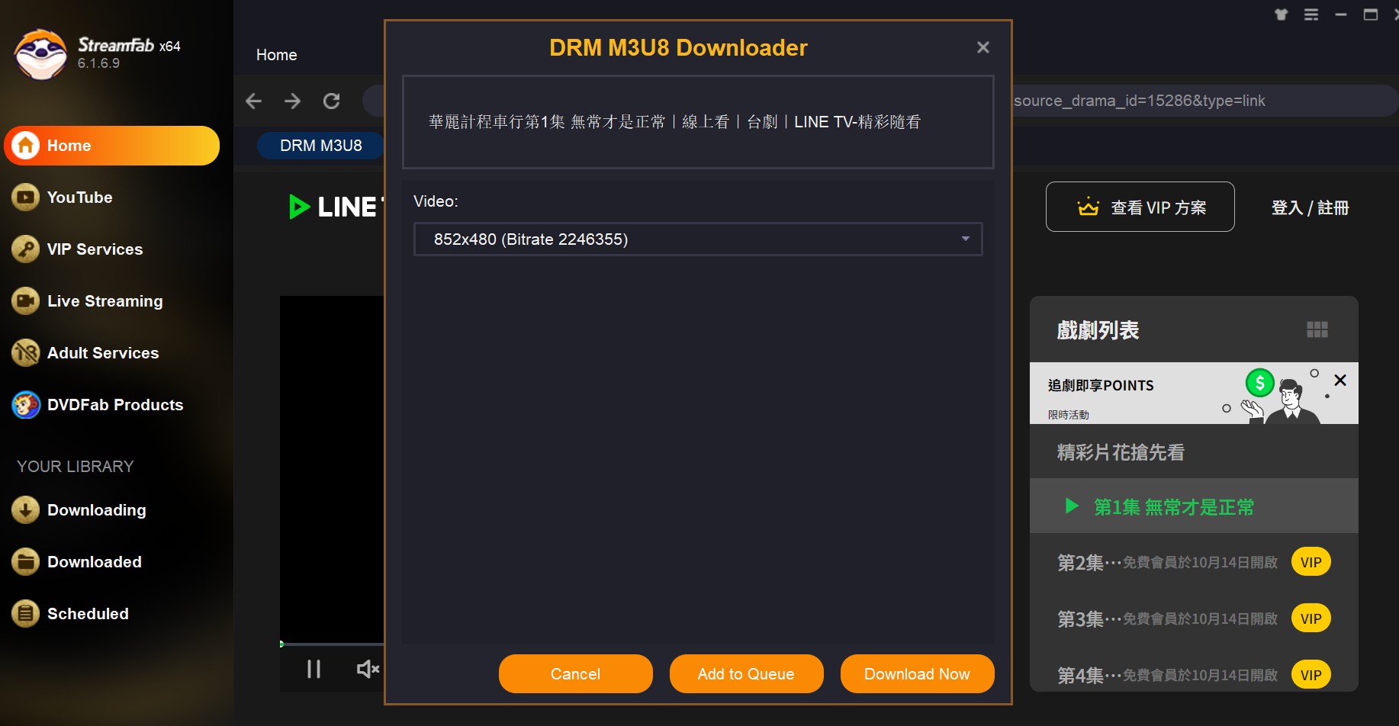Viewport: 1399px width, 726px height.
Task: Click the Scheduled list icon
Action: point(25,614)
